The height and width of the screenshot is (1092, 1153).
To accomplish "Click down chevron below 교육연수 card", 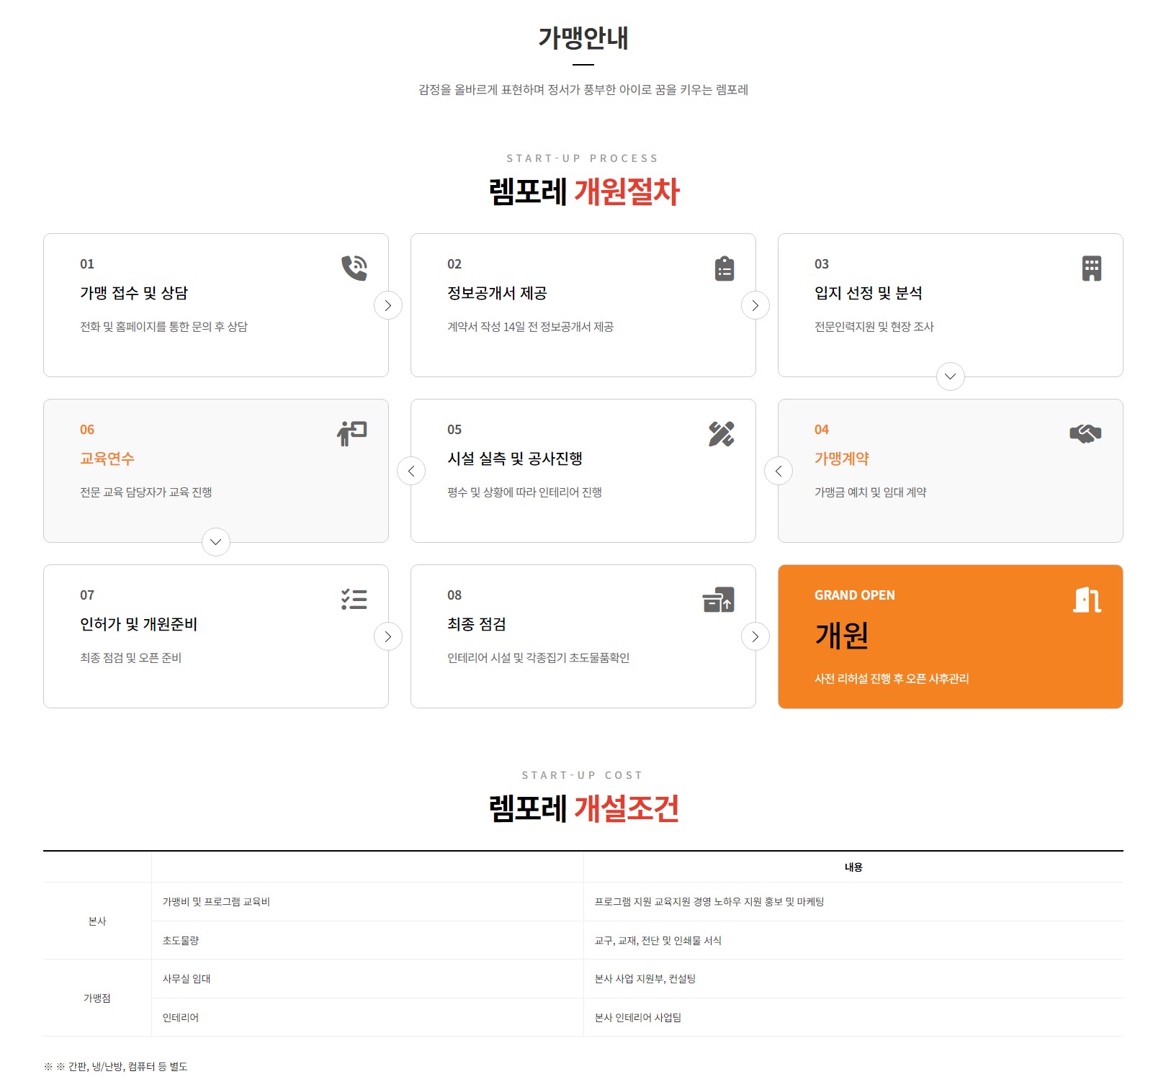I will point(216,542).
